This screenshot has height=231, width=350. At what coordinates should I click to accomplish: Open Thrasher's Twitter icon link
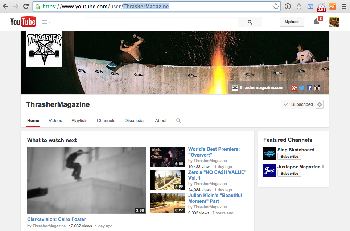301,88
